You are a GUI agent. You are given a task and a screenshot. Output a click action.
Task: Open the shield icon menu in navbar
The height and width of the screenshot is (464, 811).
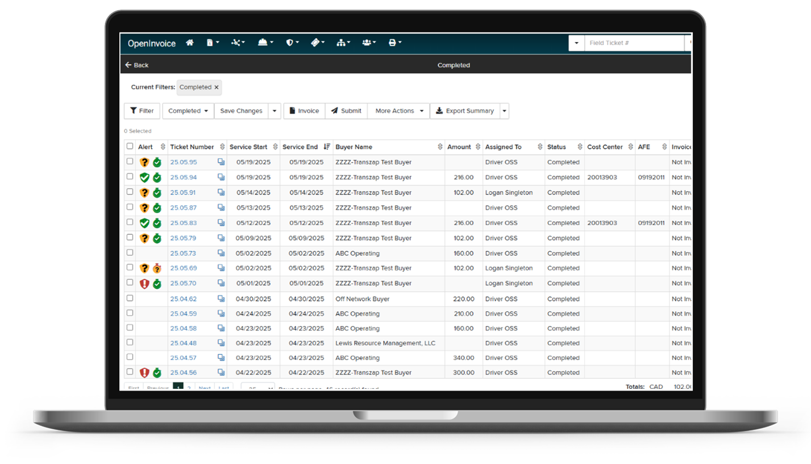pyautogui.click(x=292, y=43)
